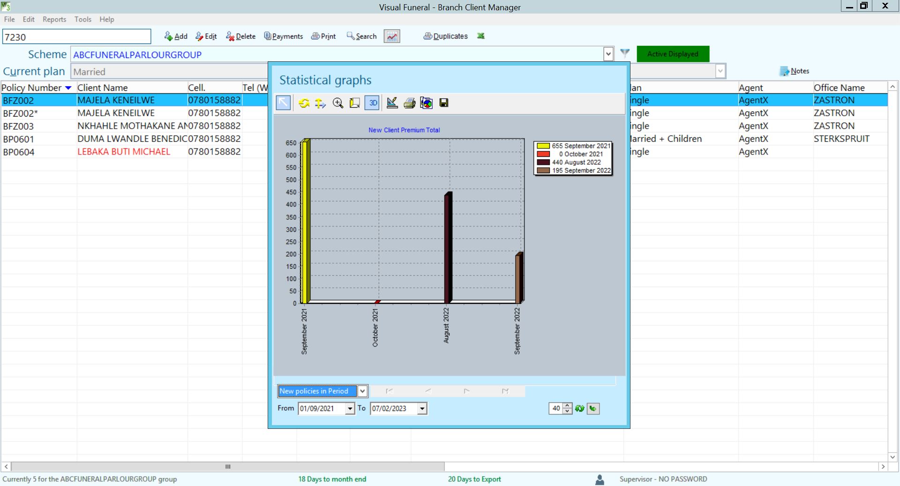
Task: Expand the Scheme dropdown list
Action: click(608, 54)
